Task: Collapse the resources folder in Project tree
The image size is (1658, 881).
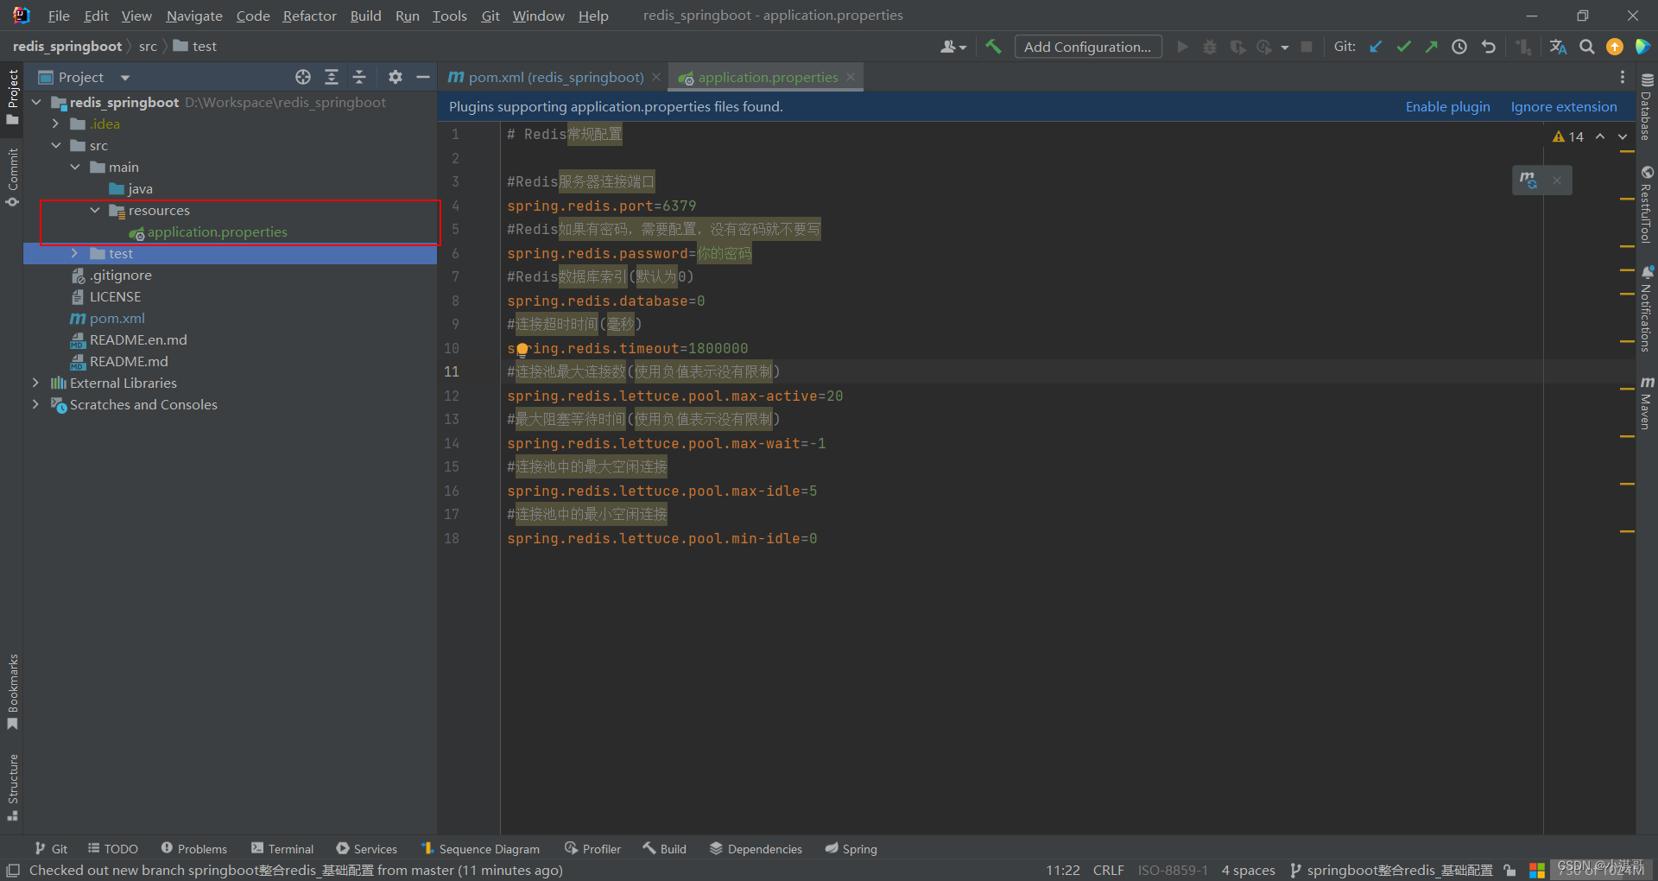Action: [x=95, y=210]
